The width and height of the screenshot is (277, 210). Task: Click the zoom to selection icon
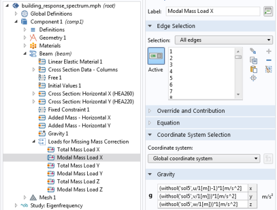pyautogui.click(x=254, y=78)
